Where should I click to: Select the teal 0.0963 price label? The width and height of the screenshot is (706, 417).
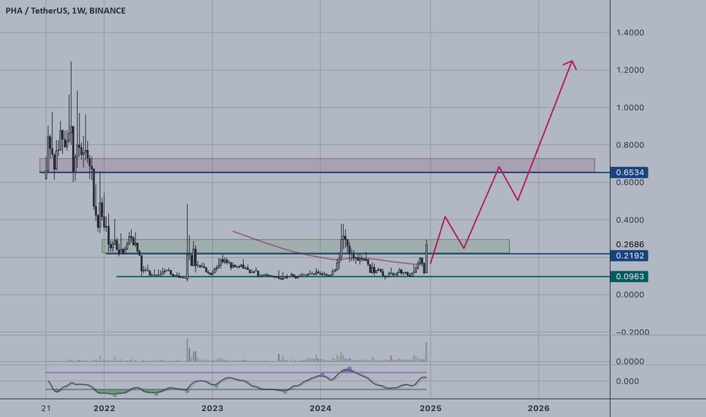pos(629,276)
